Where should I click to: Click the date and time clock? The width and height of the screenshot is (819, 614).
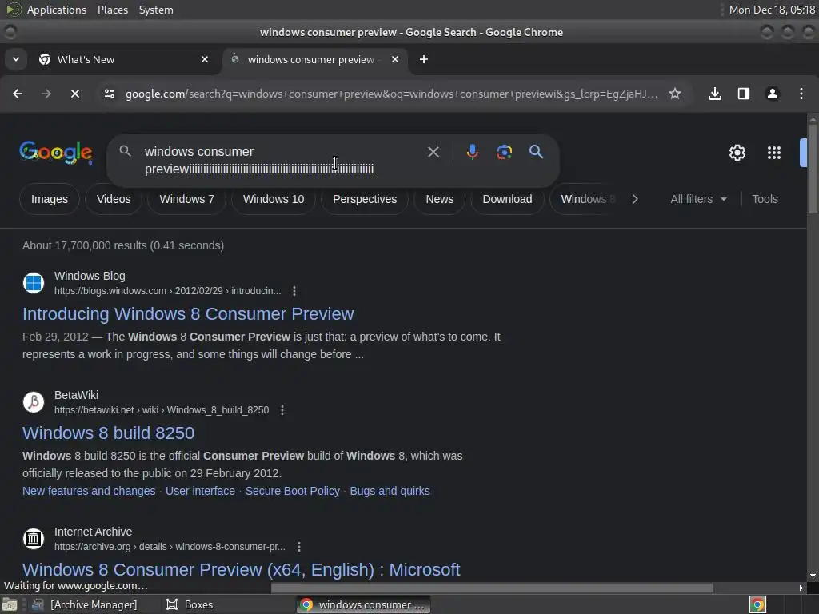772,10
